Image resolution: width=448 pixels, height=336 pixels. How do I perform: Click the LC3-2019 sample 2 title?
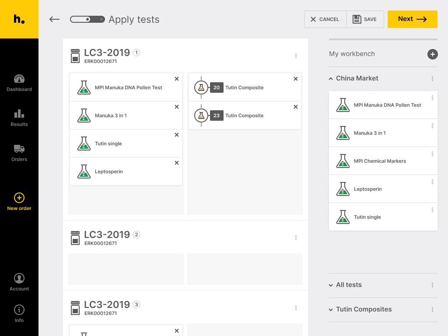click(107, 234)
